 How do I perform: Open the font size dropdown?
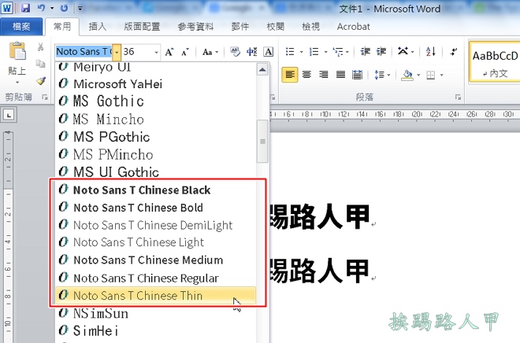pos(156,52)
